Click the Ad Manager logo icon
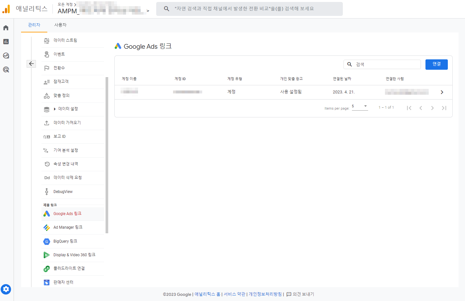465x301 pixels. pos(47,228)
